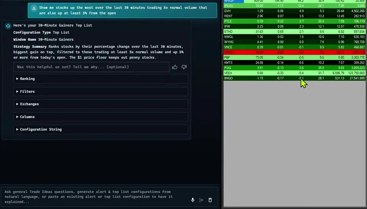367x209 pixels.
Task: Select the PTLE ticker row
Action: tap(294, 21)
